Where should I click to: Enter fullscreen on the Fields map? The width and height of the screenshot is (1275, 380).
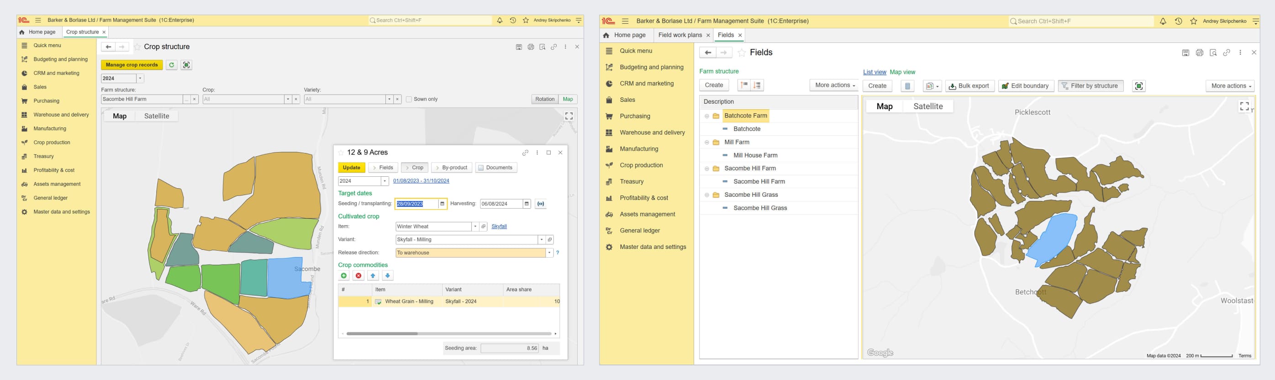pyautogui.click(x=1244, y=106)
